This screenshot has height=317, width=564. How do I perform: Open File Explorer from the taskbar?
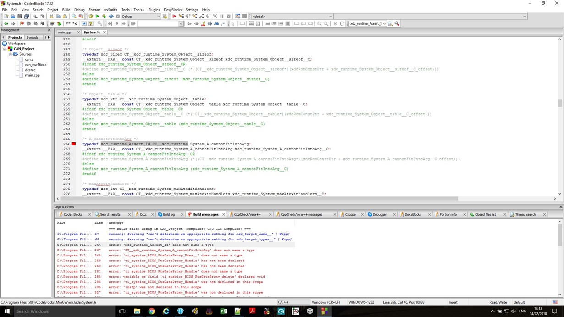pyautogui.click(x=137, y=311)
